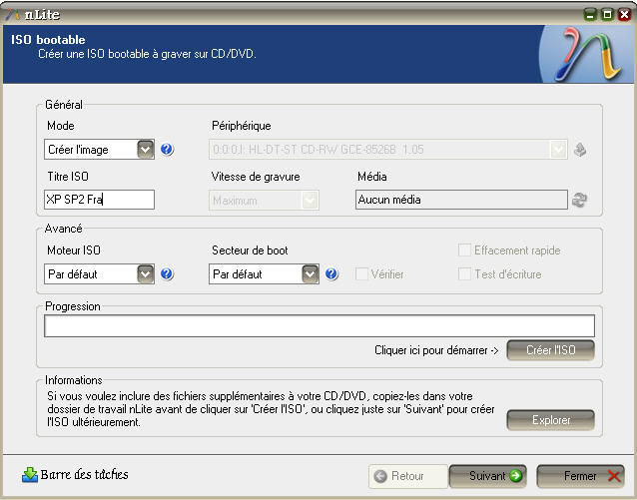Click the Progression progress bar
The width and height of the screenshot is (637, 500).
(x=319, y=325)
